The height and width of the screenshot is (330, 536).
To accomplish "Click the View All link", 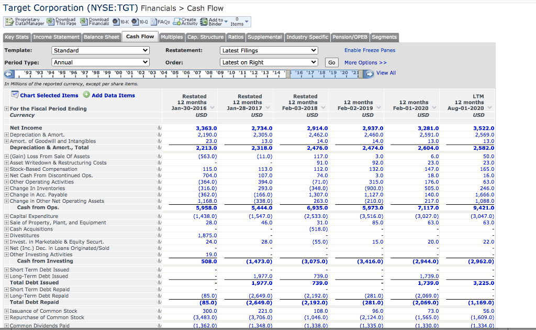I will click(385, 72).
